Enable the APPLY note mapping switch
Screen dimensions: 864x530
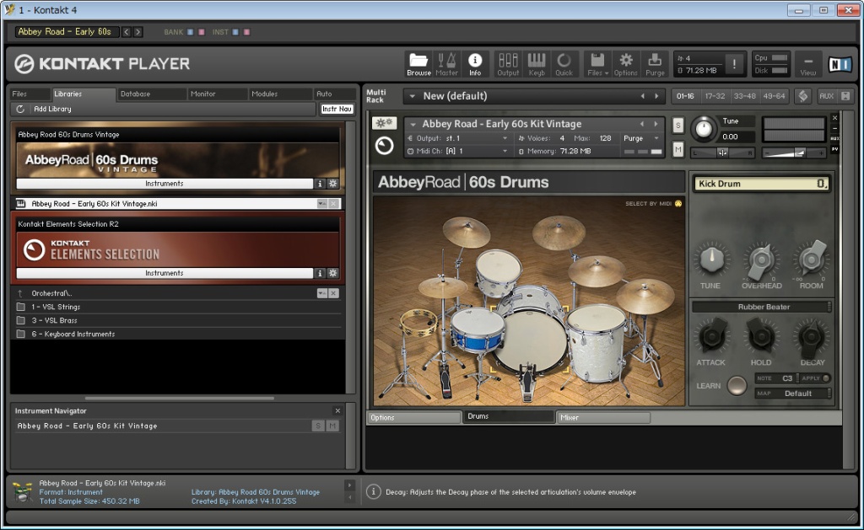[825, 378]
